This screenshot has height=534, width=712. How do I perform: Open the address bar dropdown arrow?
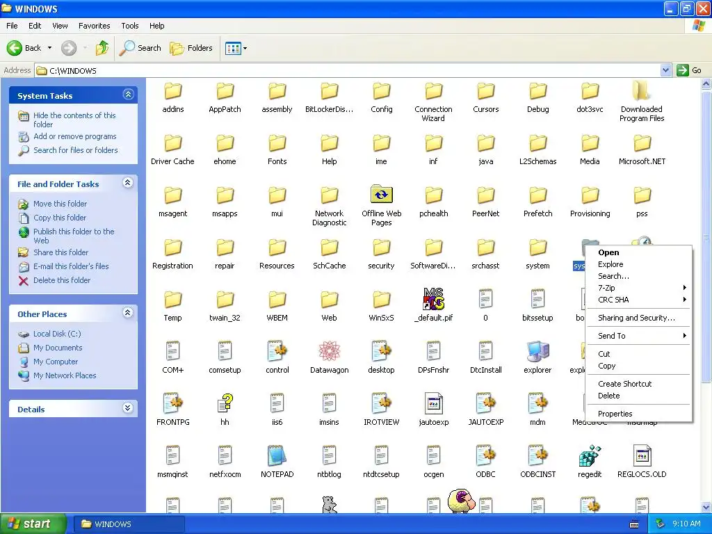point(665,70)
